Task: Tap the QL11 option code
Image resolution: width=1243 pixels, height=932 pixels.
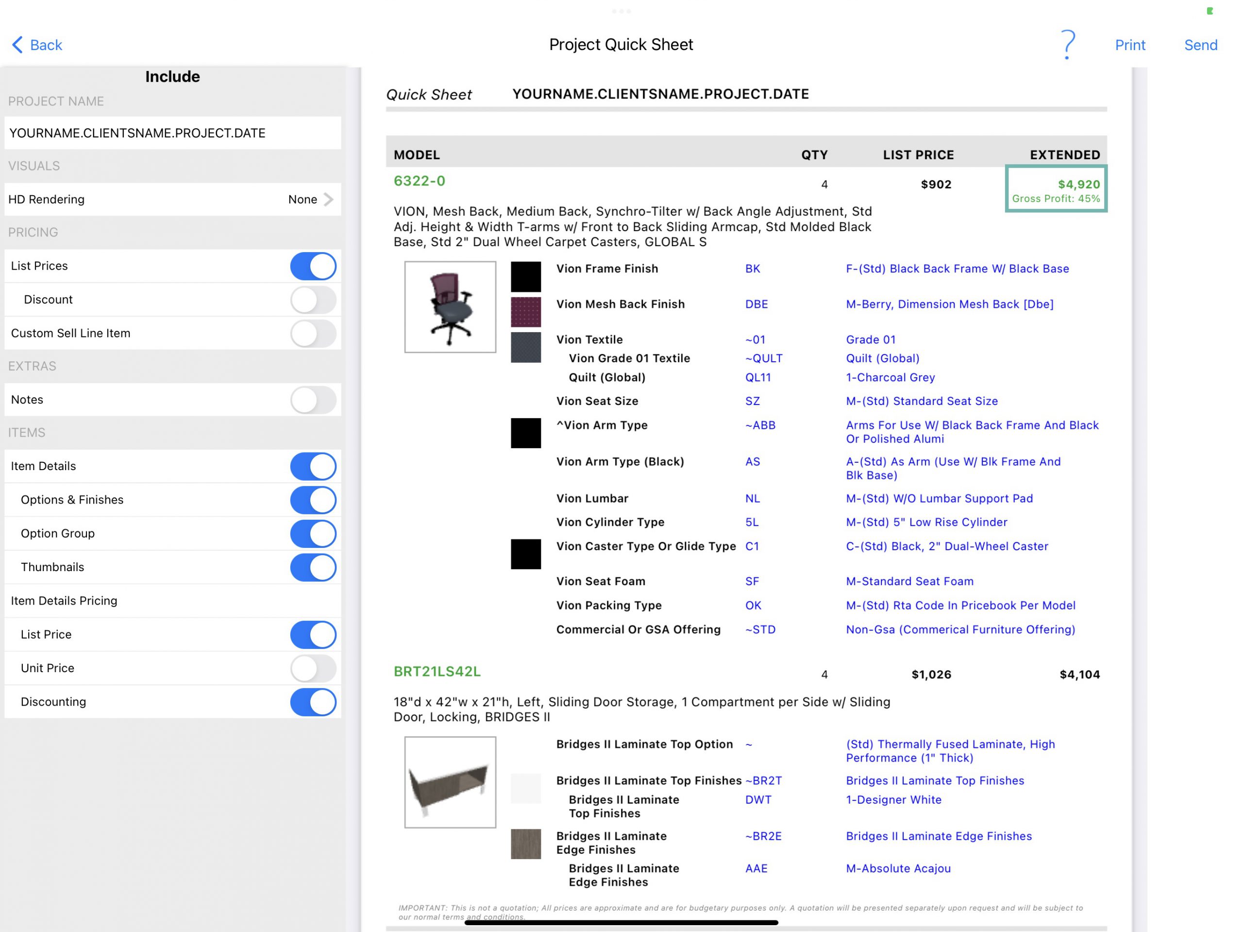Action: pyautogui.click(x=757, y=378)
